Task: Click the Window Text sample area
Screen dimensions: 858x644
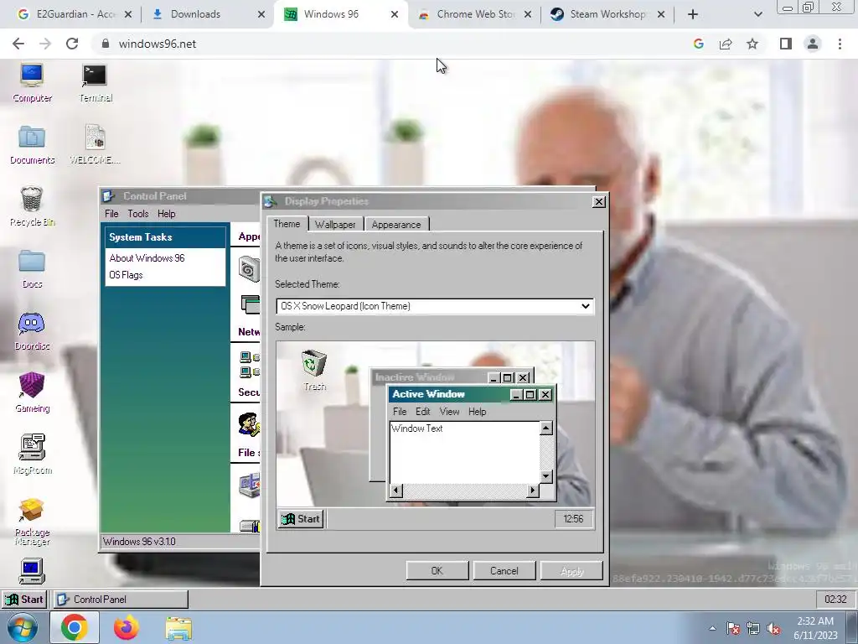Action: [464, 452]
